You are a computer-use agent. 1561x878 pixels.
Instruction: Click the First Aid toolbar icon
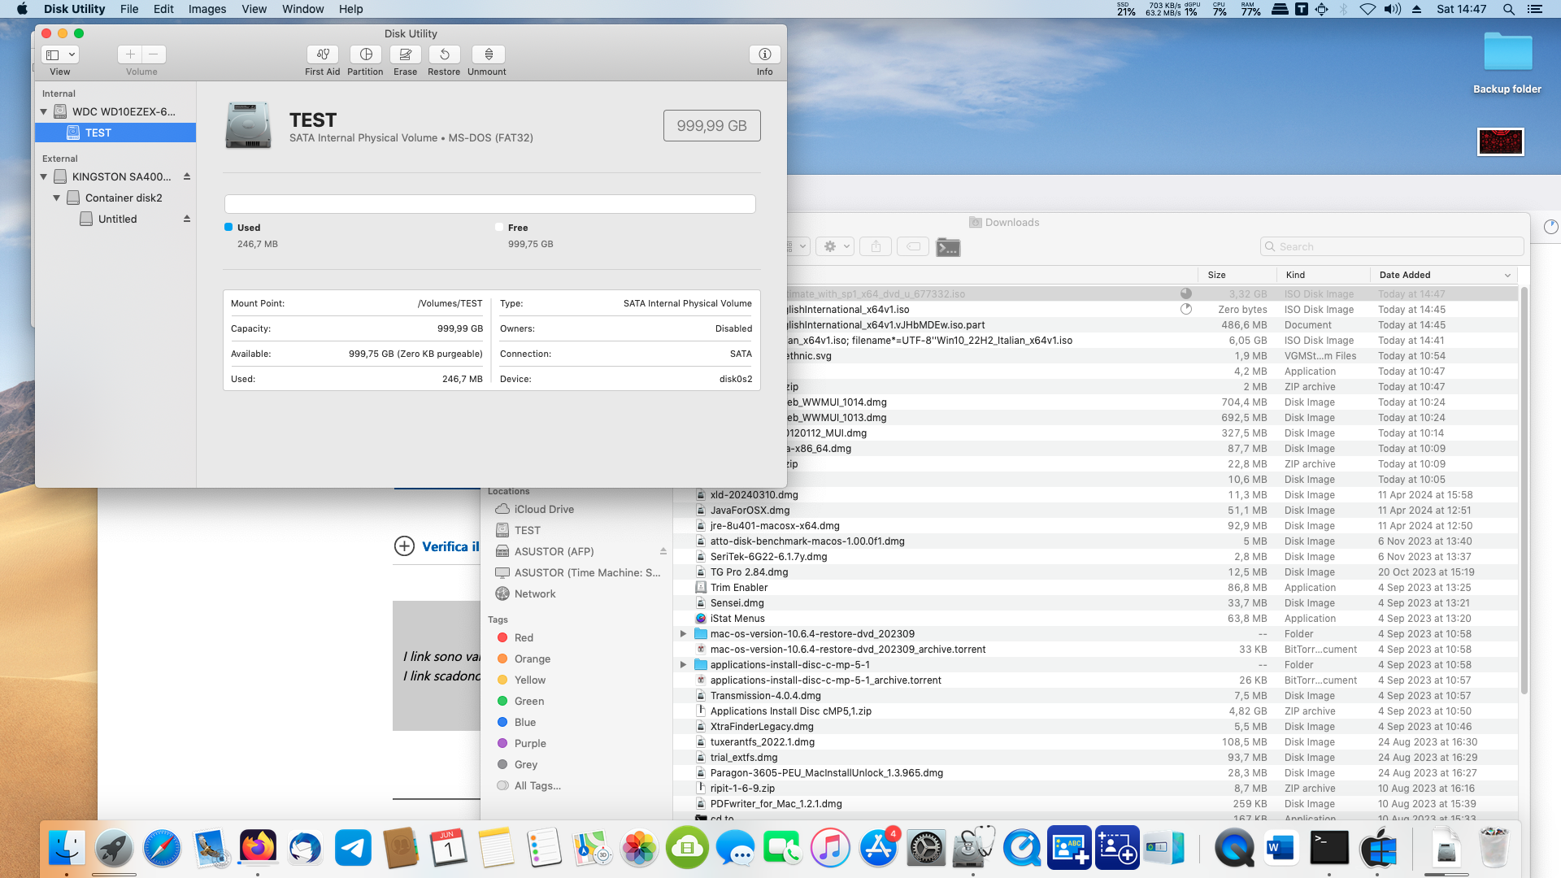[323, 54]
